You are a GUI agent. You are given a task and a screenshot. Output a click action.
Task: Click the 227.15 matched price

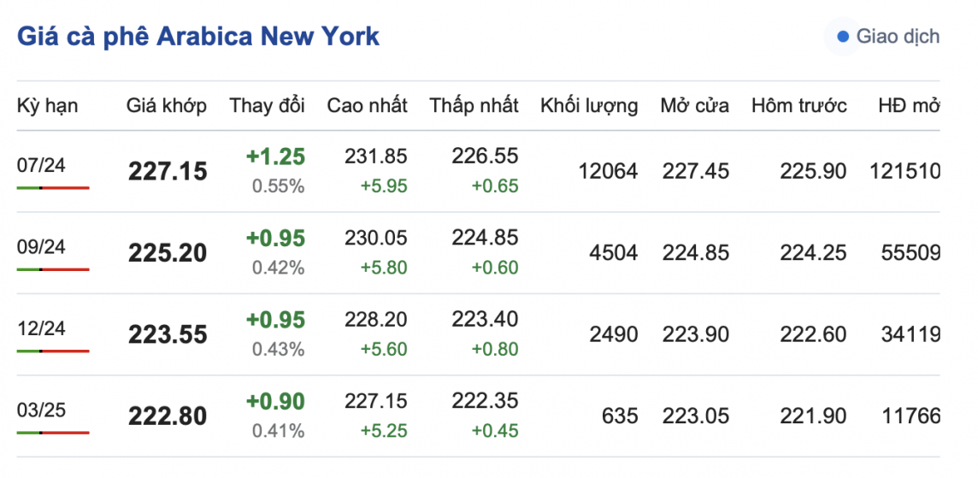(168, 172)
